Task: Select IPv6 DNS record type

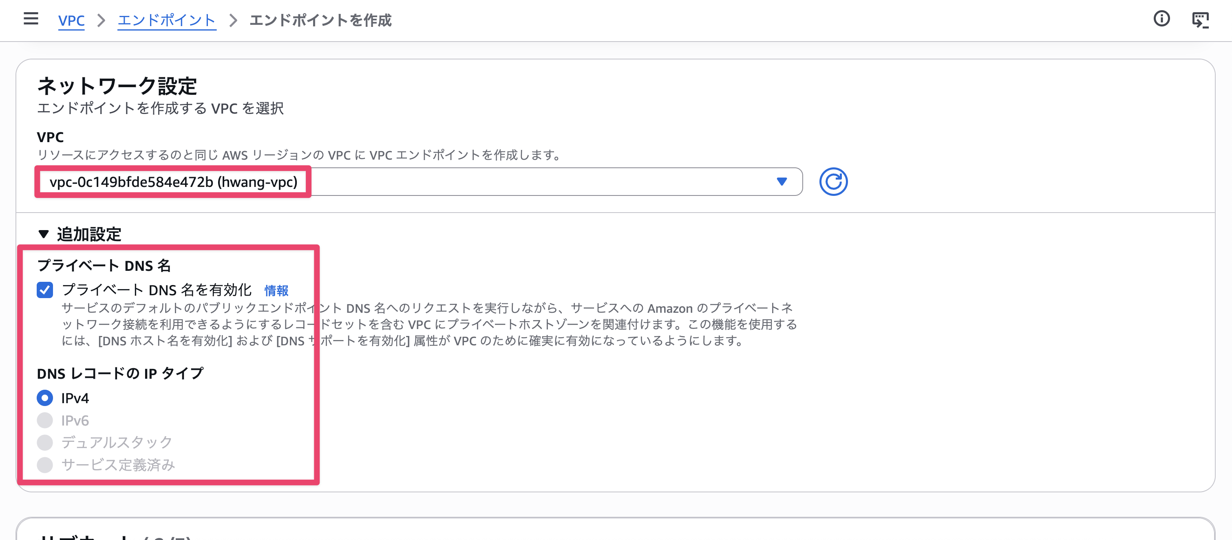Action: (x=45, y=420)
